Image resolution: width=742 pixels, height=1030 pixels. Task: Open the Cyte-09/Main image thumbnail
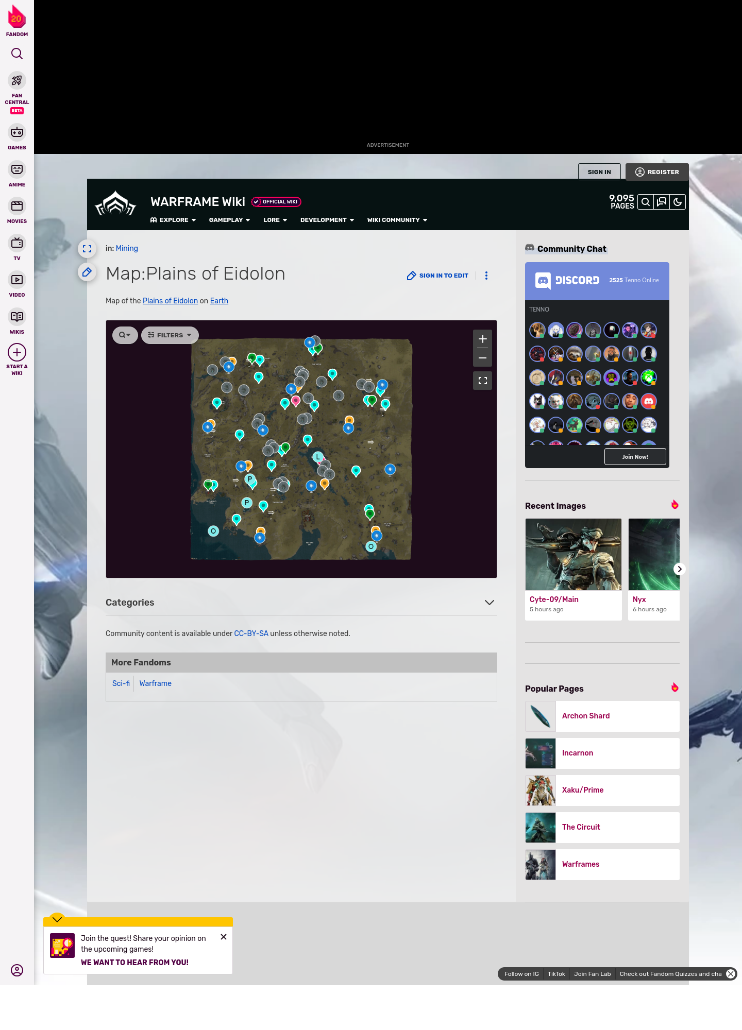pos(574,554)
